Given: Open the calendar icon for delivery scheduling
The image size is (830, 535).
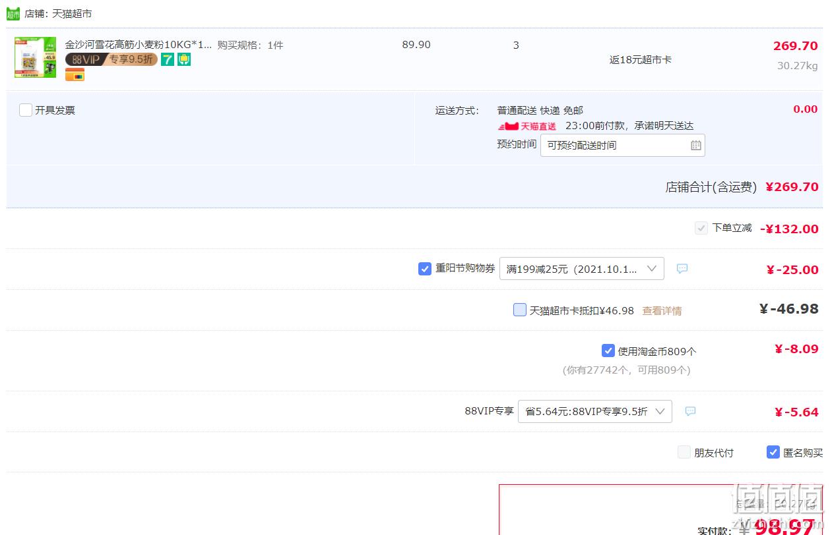Looking at the screenshot, I should click(696, 146).
